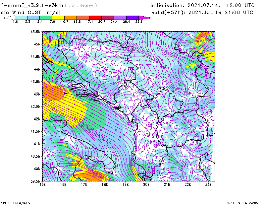Viewport: 265px width, 205px height.
Task: Click the longitude label "21E"
Action: tap(167, 184)
